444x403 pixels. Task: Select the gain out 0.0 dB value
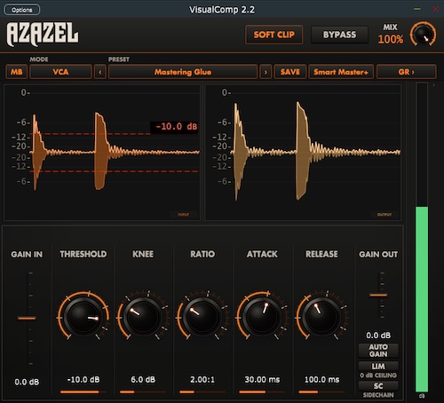pos(378,336)
